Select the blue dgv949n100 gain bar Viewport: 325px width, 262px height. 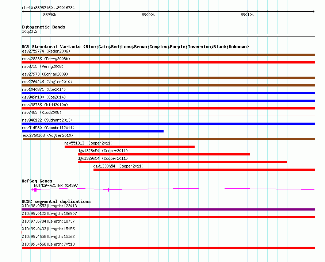tap(168, 101)
